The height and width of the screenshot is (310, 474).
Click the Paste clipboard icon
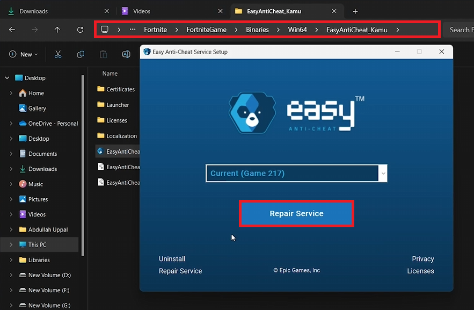[x=104, y=54]
